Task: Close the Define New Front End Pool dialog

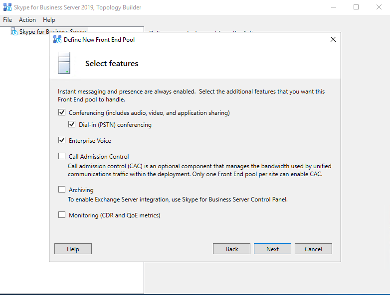Action: (x=333, y=39)
